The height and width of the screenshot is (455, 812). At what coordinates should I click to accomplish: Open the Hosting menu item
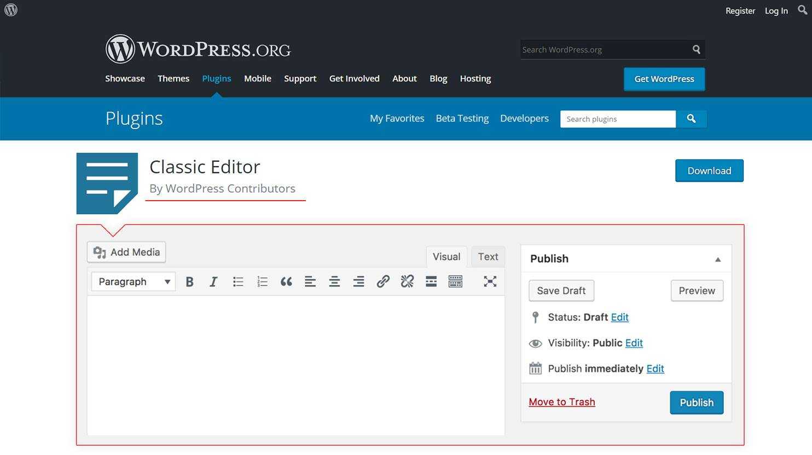point(475,78)
